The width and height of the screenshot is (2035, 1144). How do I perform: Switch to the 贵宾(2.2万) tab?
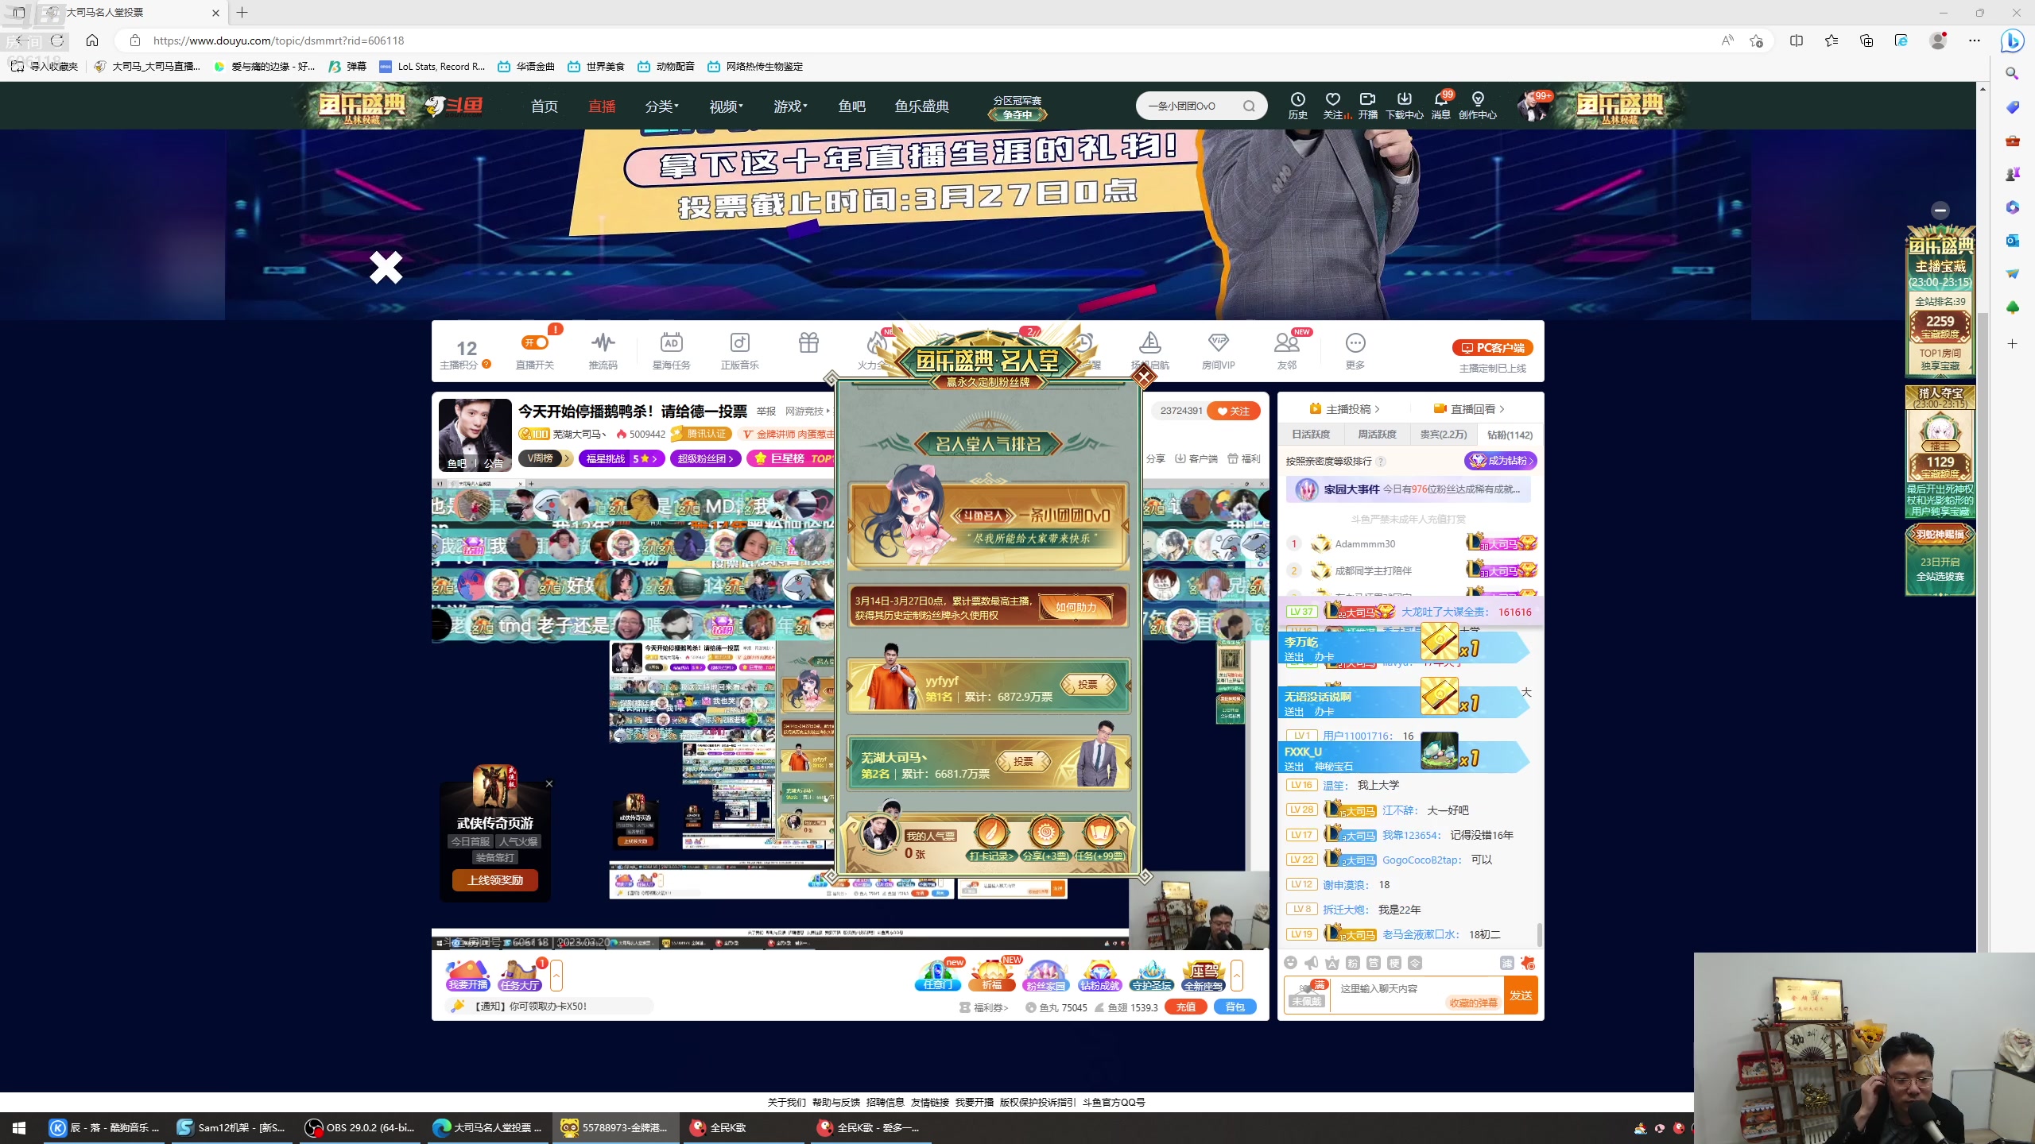pyautogui.click(x=1444, y=435)
